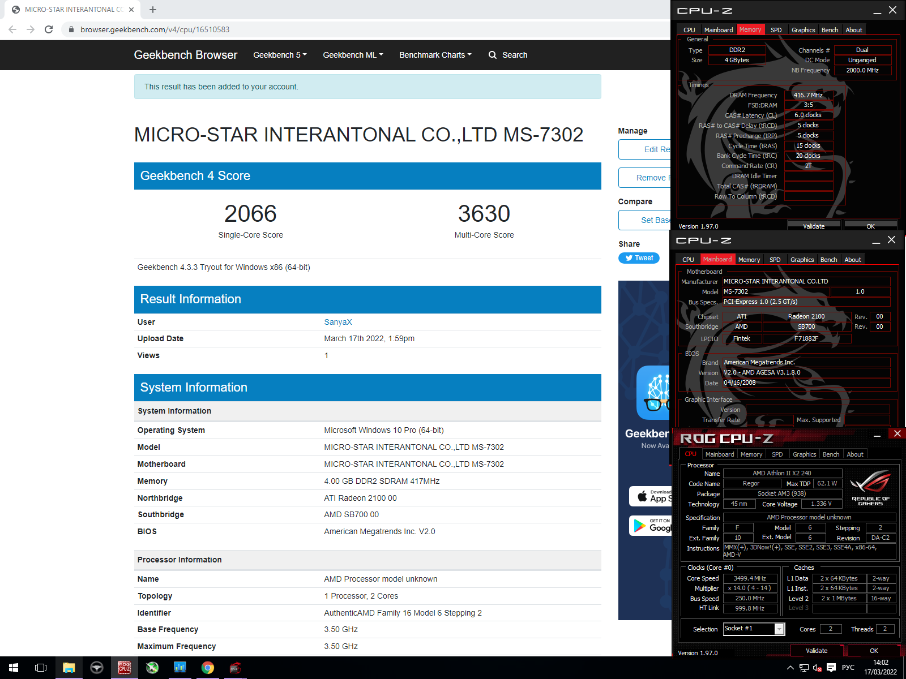
Task: Expand the Geekbench 5 dropdown menu
Action: 280,55
